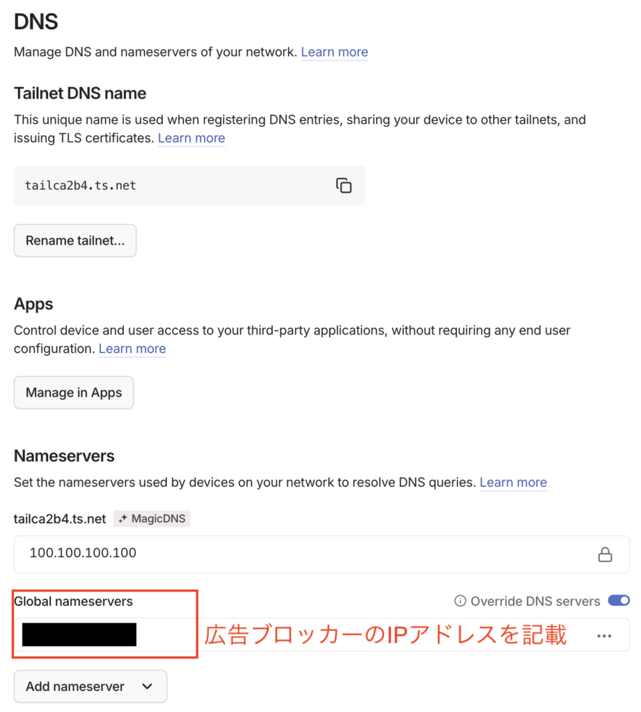Copy the tailnet DNS name

[344, 186]
